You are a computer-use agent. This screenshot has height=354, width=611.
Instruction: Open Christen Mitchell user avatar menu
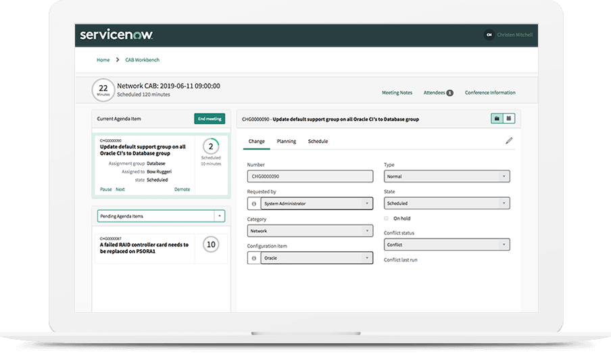coord(489,34)
